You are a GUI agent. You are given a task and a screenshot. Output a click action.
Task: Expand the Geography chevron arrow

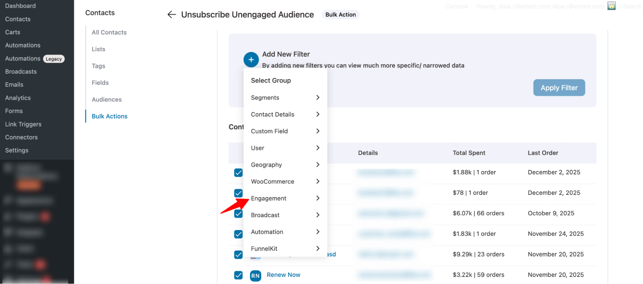coord(318,164)
